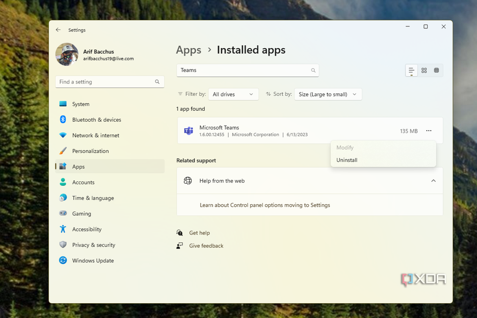
Task: Switch to list view layout icon
Action: [x=411, y=71]
